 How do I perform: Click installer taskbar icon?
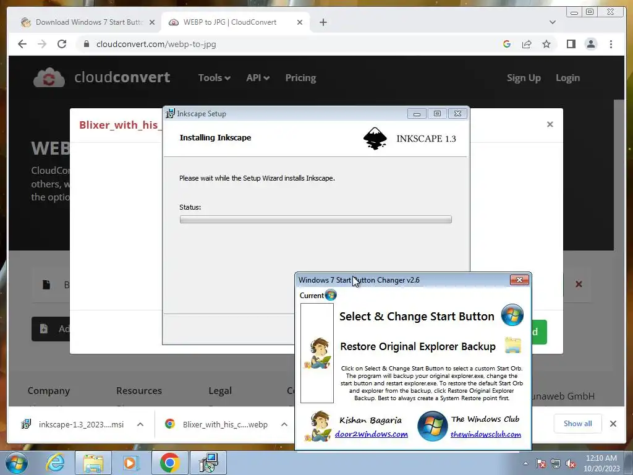point(208,463)
